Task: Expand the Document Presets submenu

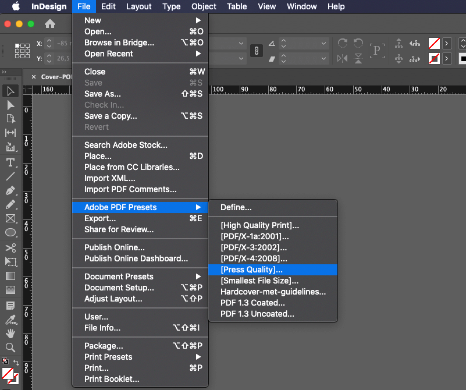Action: (x=198, y=276)
